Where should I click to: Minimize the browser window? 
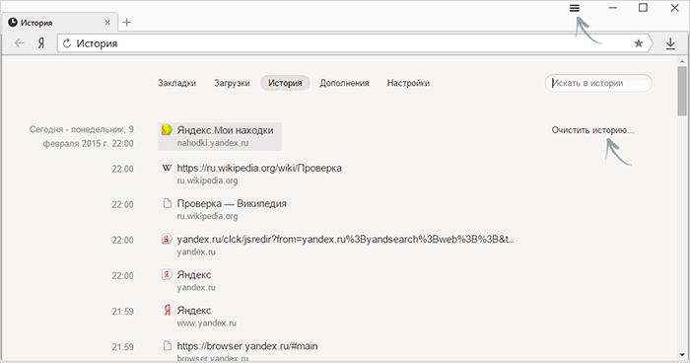(x=612, y=8)
